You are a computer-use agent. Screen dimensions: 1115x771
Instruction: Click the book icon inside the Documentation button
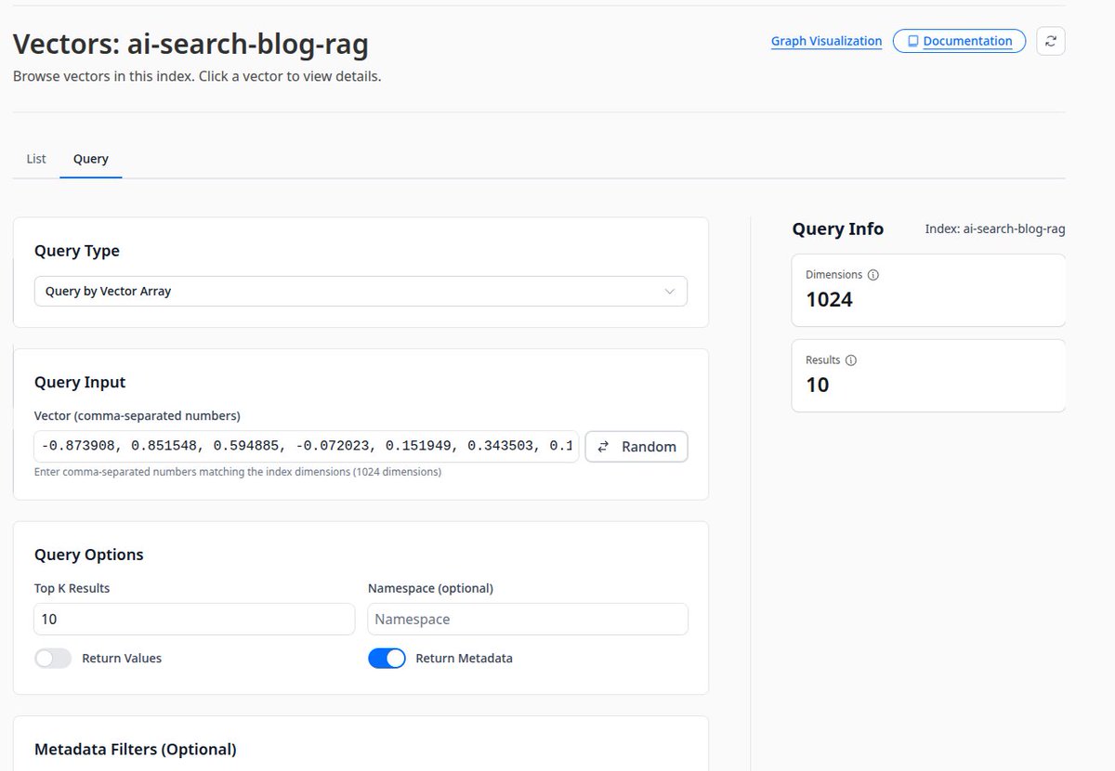912,41
